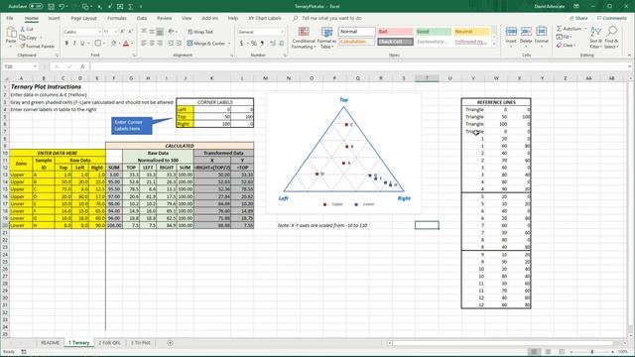Open the Data ribbon tab
The image size is (635, 357).
point(142,18)
